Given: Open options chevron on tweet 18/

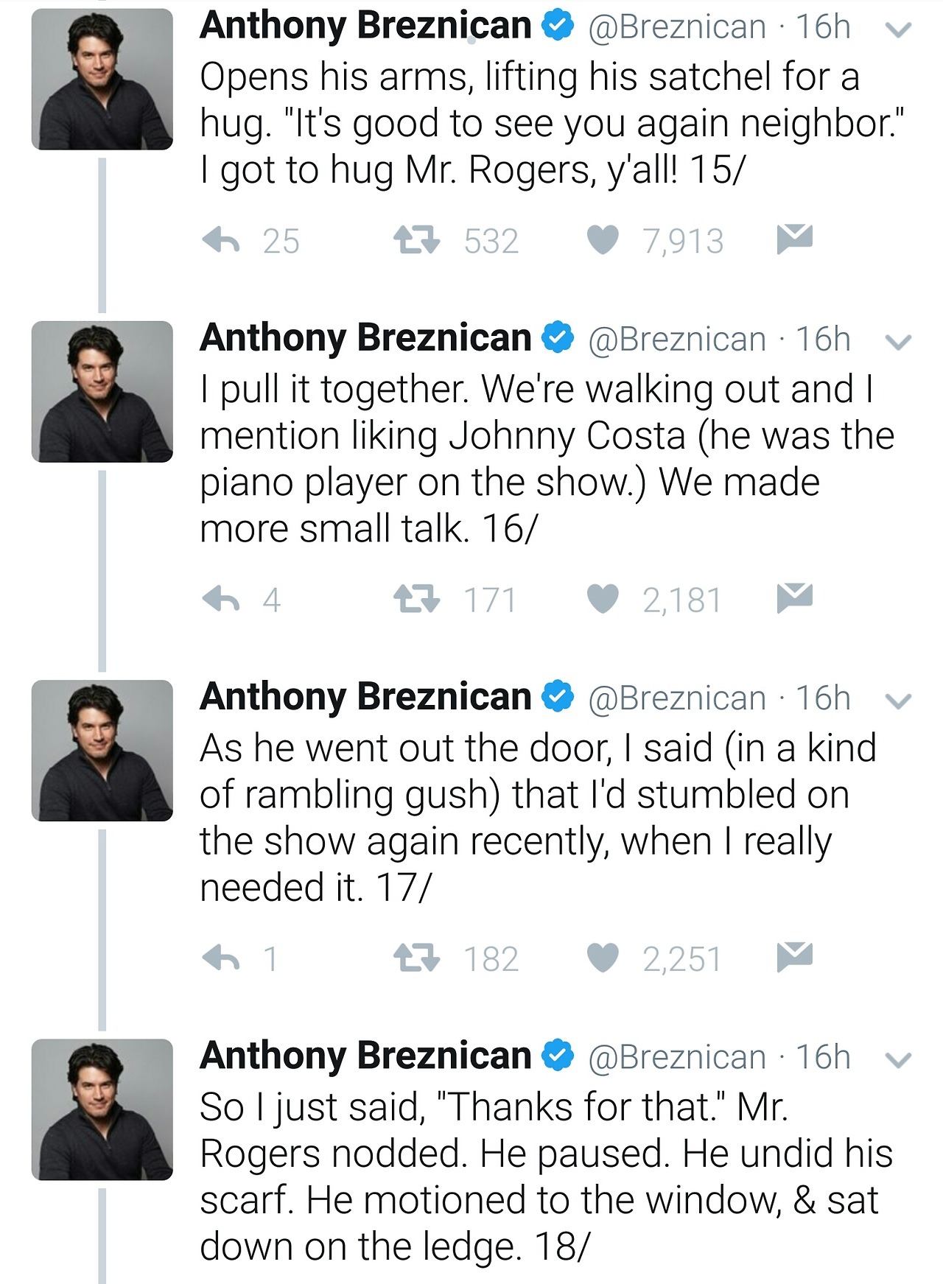Looking at the screenshot, I should click(x=898, y=1060).
